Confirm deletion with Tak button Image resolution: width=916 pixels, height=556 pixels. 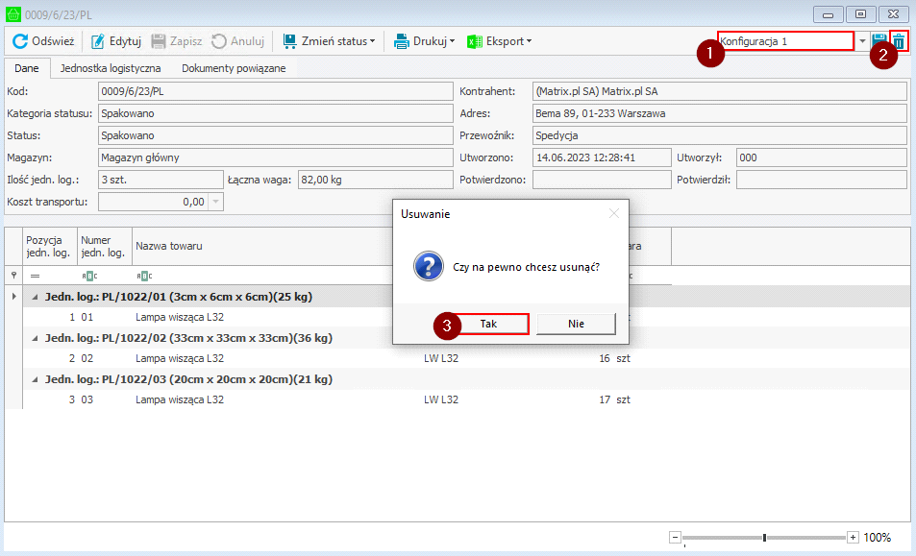[x=488, y=325]
